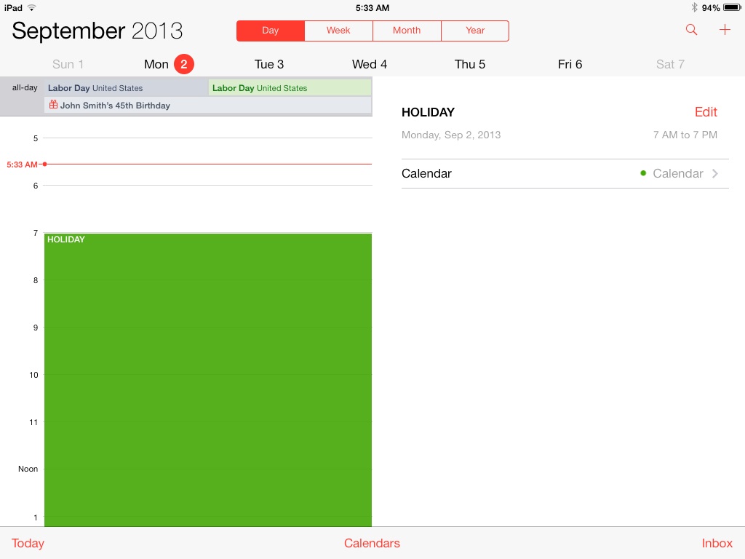
Task: Open the Inbox
Action: pyautogui.click(x=717, y=543)
